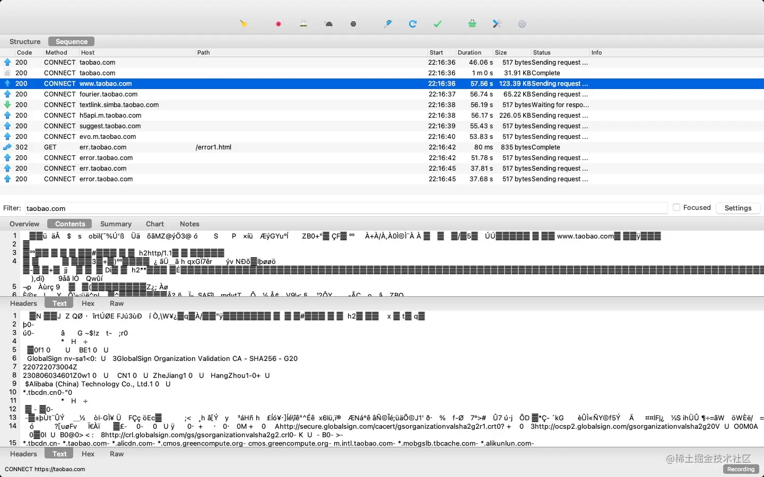Open the Summary tab

pyautogui.click(x=116, y=224)
